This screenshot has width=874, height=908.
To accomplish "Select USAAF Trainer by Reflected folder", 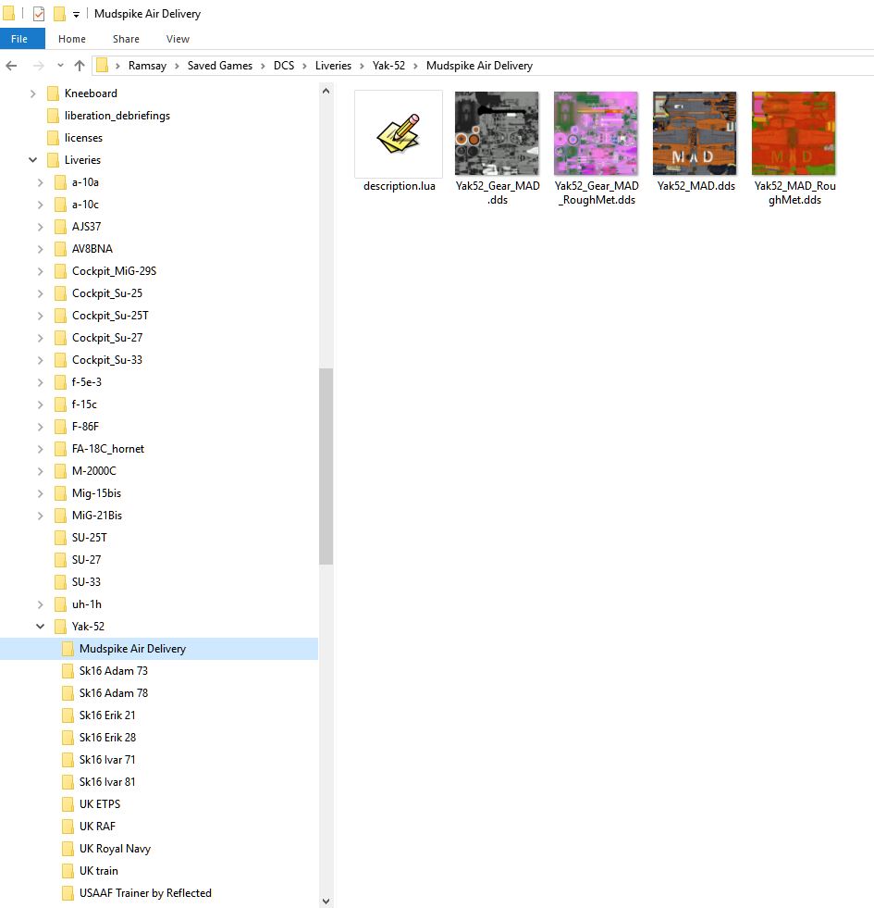I will tap(145, 893).
